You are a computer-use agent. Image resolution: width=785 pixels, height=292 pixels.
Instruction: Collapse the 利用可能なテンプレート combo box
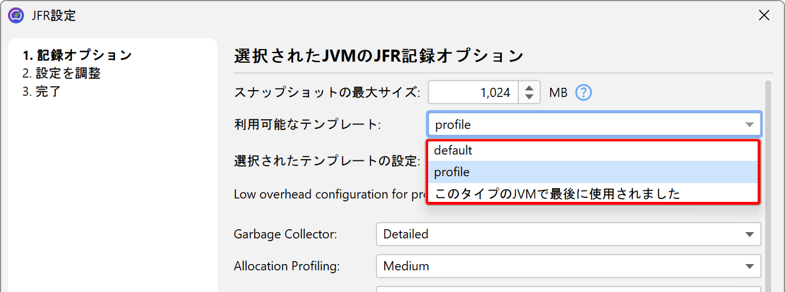point(749,125)
